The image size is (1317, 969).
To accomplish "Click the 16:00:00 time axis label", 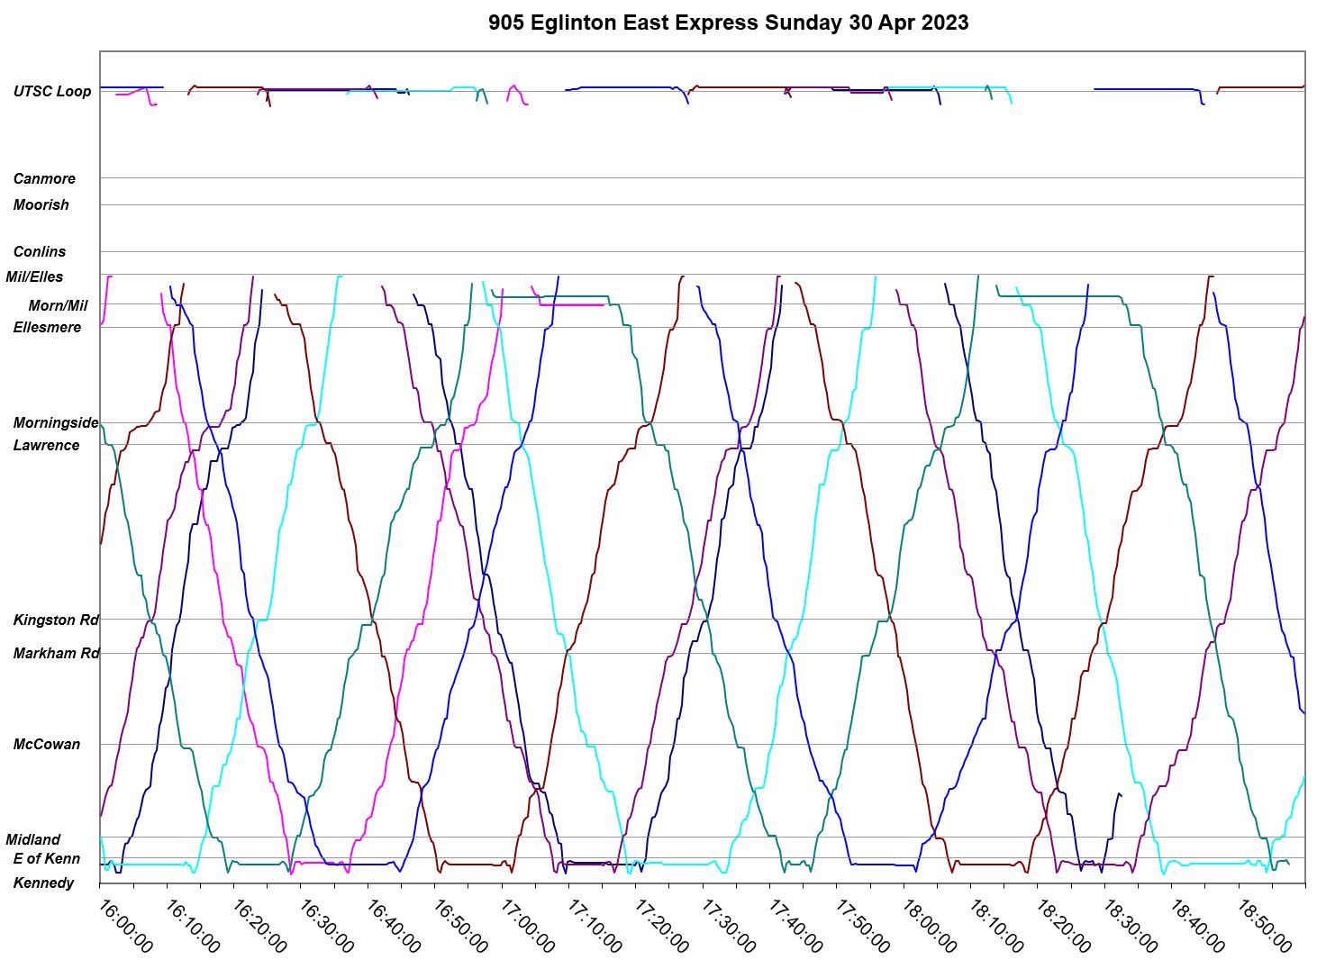I will pos(125,925).
